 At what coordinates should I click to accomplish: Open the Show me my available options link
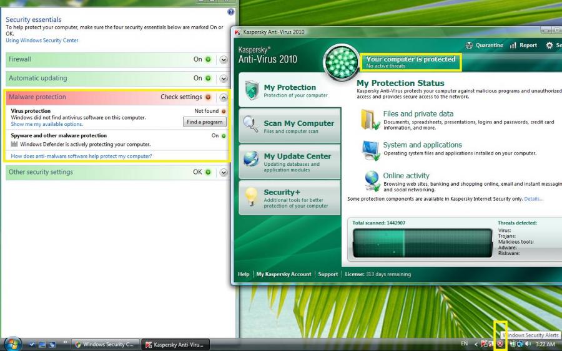[47, 124]
